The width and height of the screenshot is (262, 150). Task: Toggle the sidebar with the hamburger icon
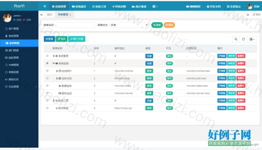(45, 6)
